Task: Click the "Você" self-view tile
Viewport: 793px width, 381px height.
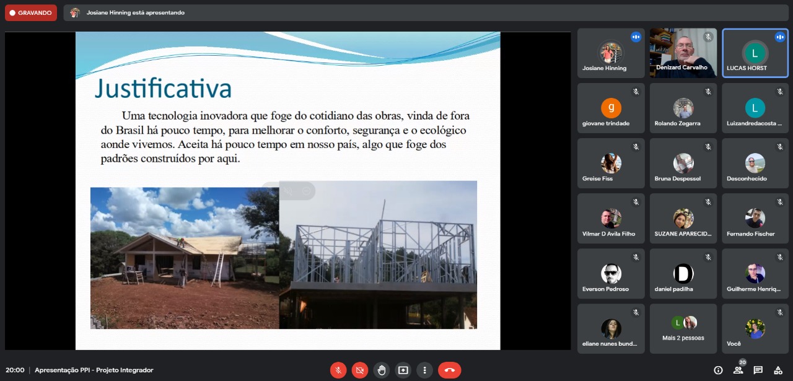Action: pos(755,328)
